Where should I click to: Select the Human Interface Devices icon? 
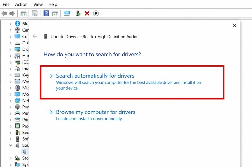tap(18, 56)
